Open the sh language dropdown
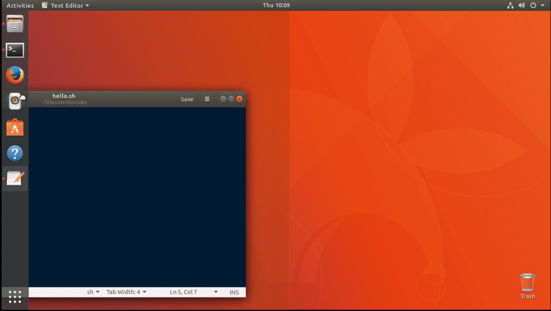This screenshot has width=551, height=311. click(x=92, y=292)
